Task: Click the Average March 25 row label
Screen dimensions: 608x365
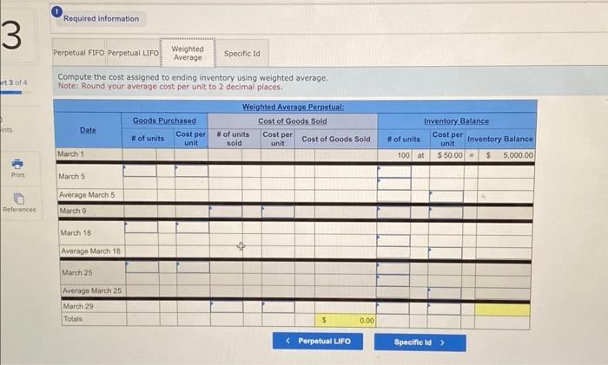Action: pyautogui.click(x=92, y=290)
